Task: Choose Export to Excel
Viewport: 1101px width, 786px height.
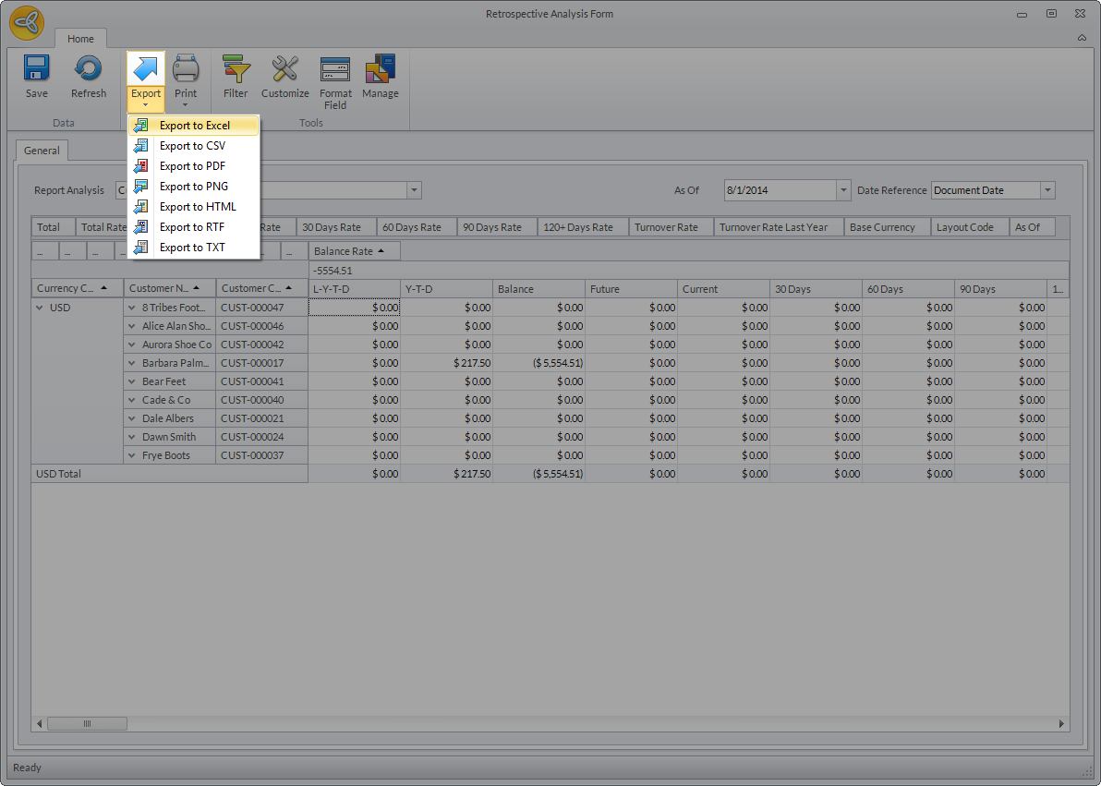Action: 194,126
